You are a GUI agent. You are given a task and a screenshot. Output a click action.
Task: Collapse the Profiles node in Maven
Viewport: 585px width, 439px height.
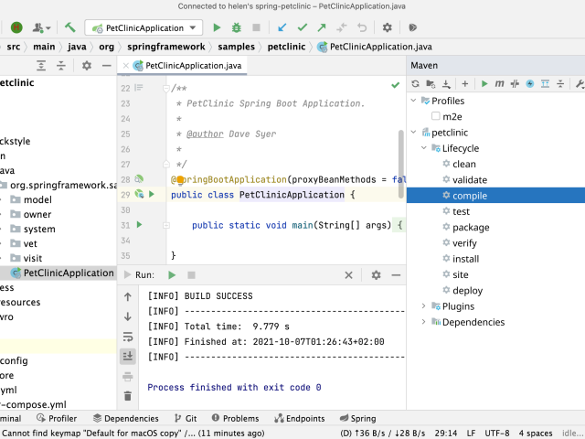[x=413, y=101]
